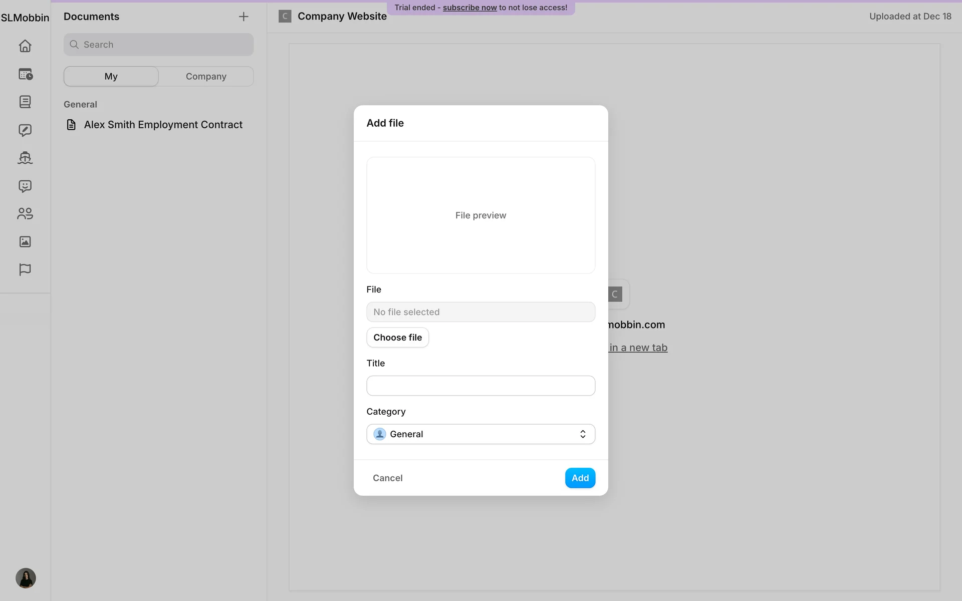Open the smiley chat survey icon
962x601 pixels.
(x=25, y=186)
